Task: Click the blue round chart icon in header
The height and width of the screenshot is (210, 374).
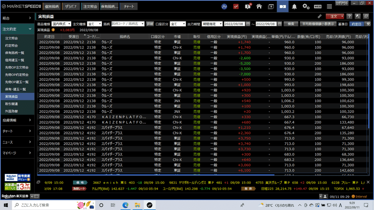Action: coord(224,7)
